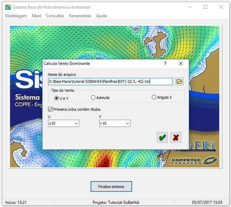Screen dimensions: 231x207
Task: Close the Calcula Vento Dominante dialog
Action: click(181, 63)
